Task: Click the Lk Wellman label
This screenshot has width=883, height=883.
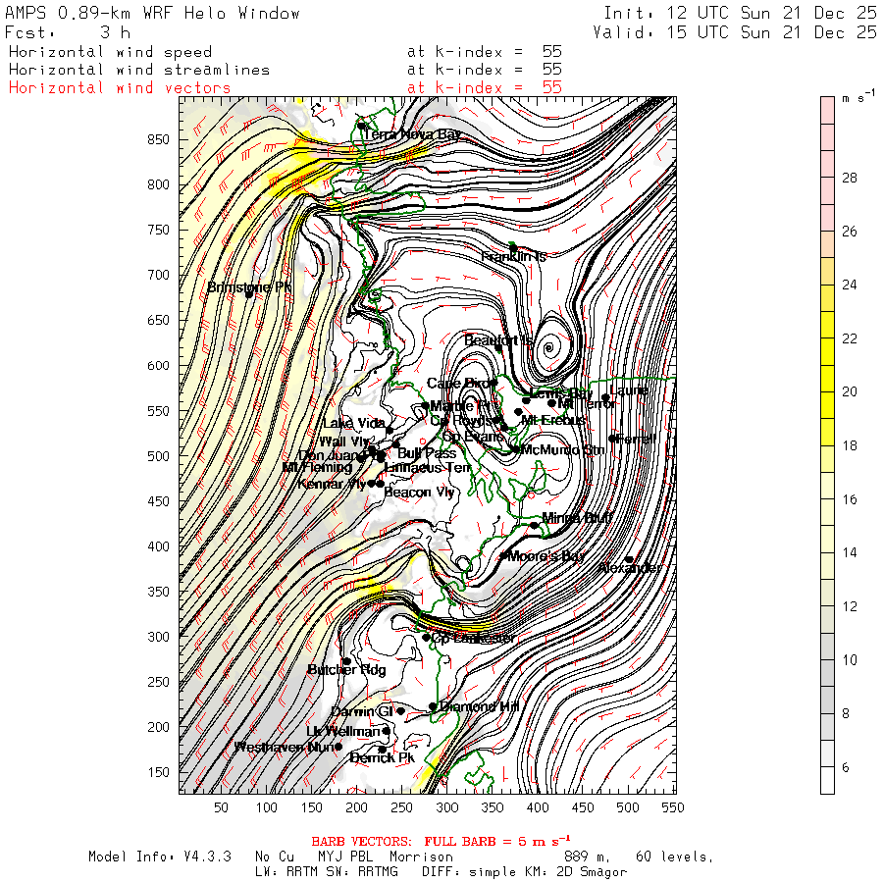Action: 343,731
